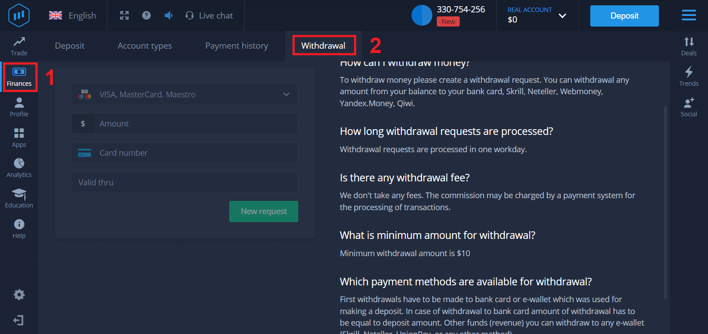Image resolution: width=708 pixels, height=334 pixels.
Task: Expand the Real Account balance selector
Action: pyautogui.click(x=537, y=15)
